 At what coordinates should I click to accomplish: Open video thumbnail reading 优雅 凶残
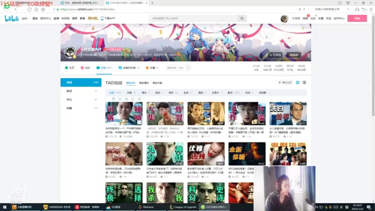206,154
